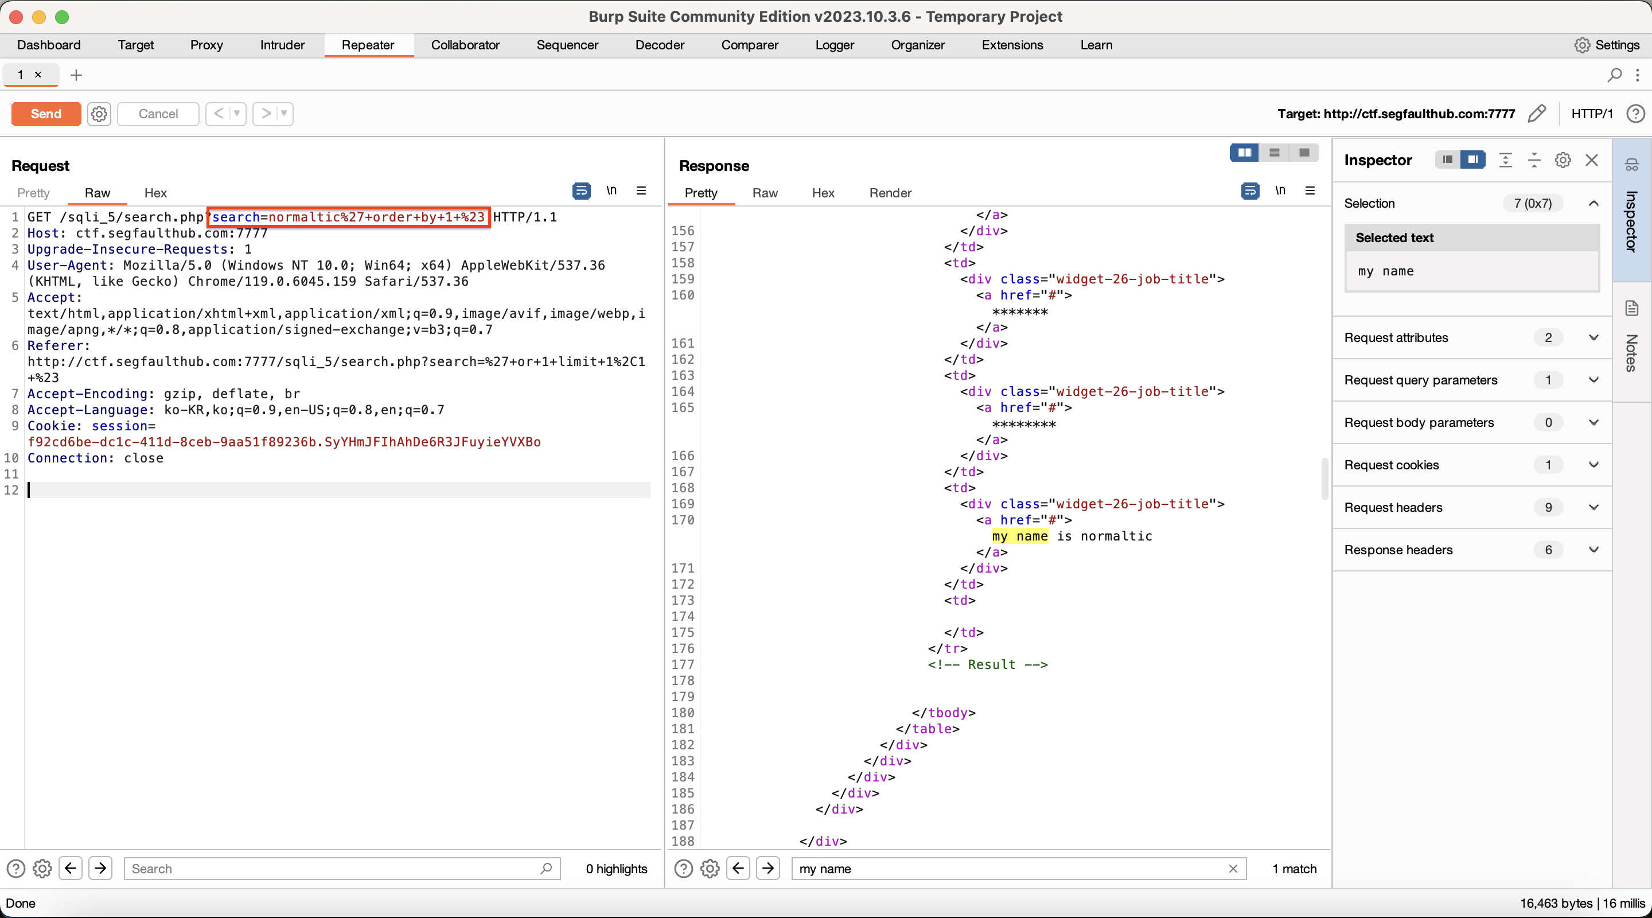Open Response search help icon
1652x918 pixels.
click(x=684, y=869)
